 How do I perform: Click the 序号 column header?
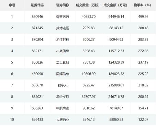pos(12,5)
